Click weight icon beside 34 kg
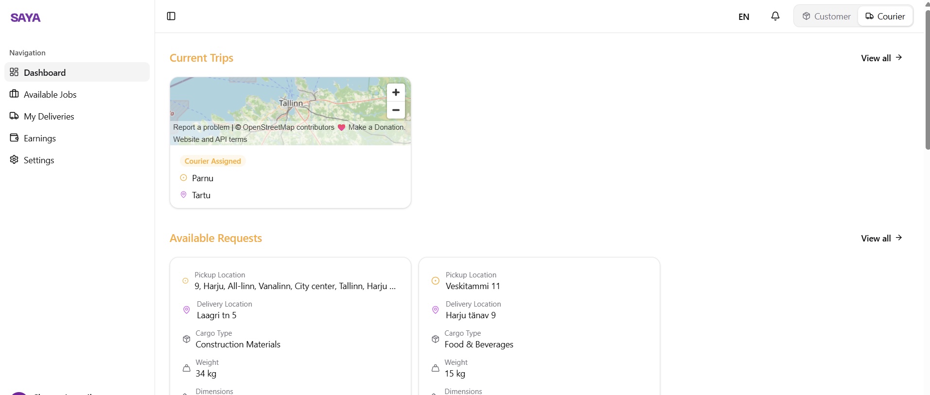This screenshot has width=930, height=395. click(x=186, y=368)
